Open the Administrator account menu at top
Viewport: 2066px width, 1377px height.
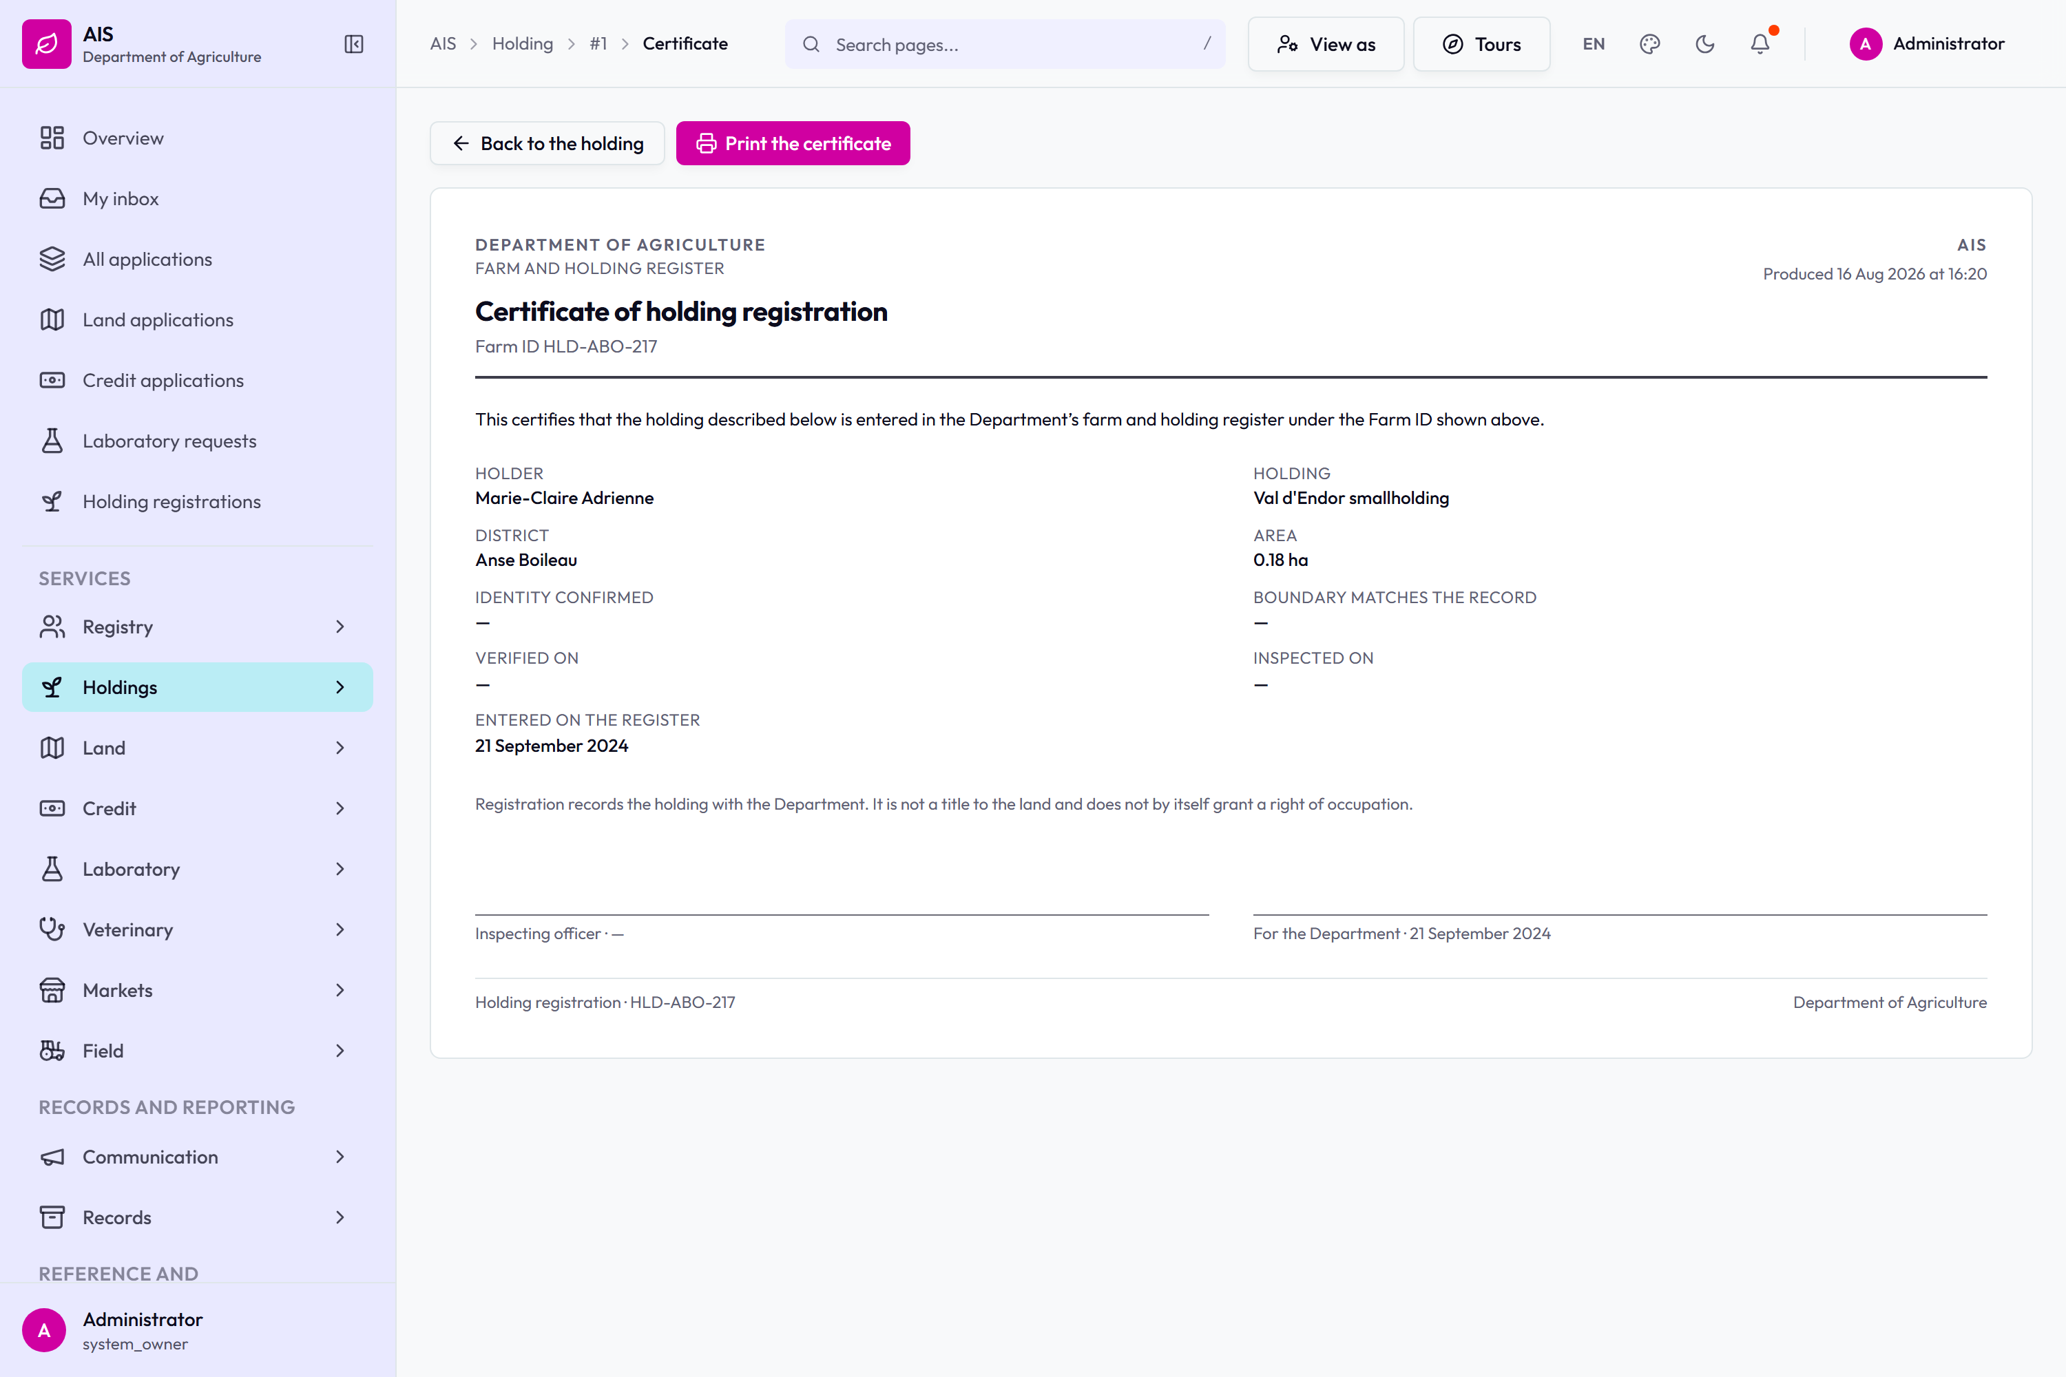(x=1927, y=44)
